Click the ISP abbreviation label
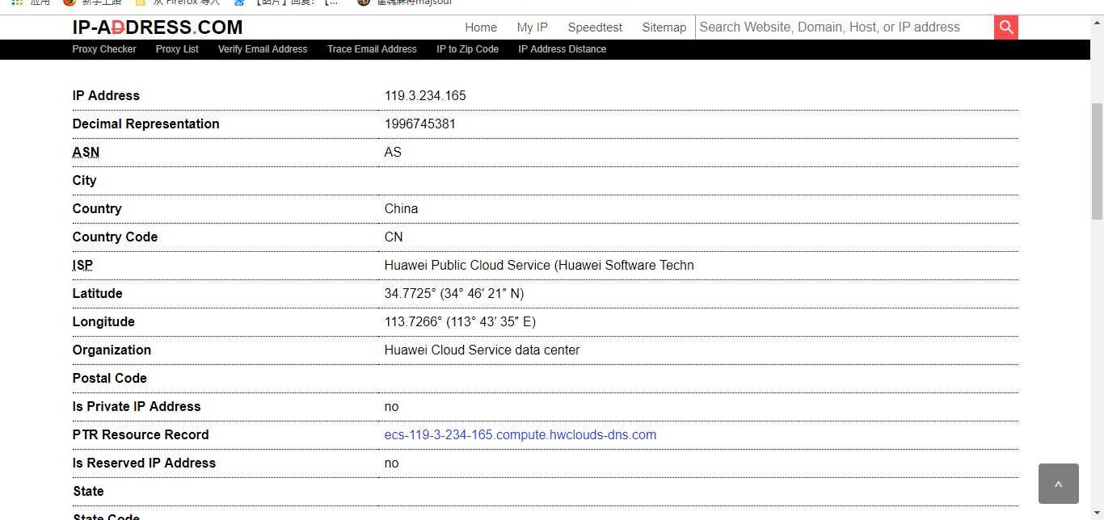The image size is (1104, 520). point(82,265)
